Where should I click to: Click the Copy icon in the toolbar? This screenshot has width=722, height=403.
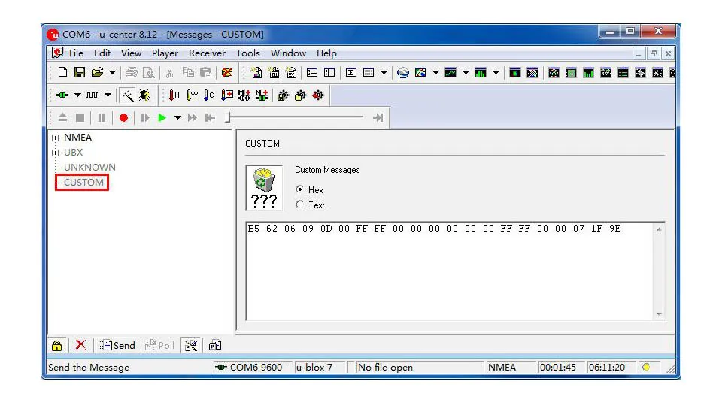(x=188, y=72)
